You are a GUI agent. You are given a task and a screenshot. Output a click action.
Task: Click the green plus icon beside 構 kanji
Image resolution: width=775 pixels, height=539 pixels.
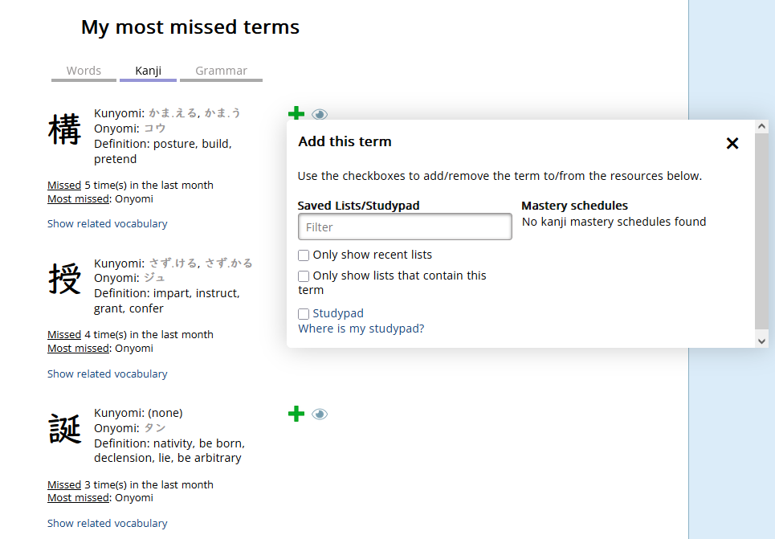(296, 113)
